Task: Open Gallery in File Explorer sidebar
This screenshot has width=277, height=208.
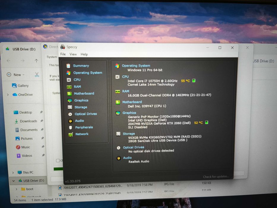Action: (20, 86)
